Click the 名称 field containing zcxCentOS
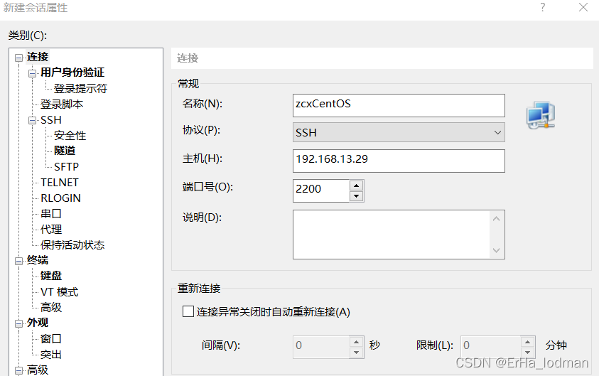 (399, 105)
